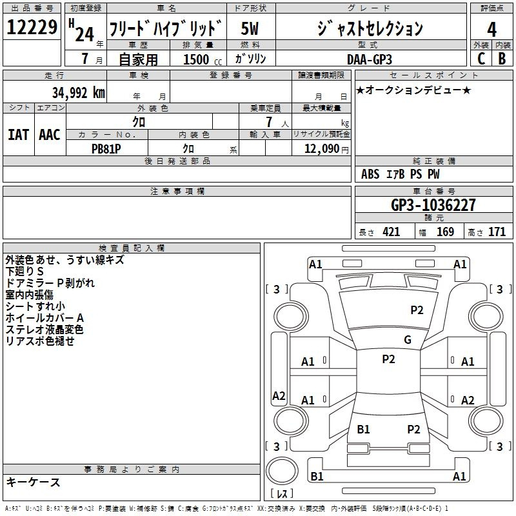Select the [レス] spare tire label

[282, 493]
